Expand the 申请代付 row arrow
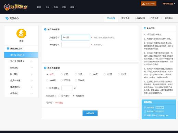 pyautogui.click(x=32, y=93)
